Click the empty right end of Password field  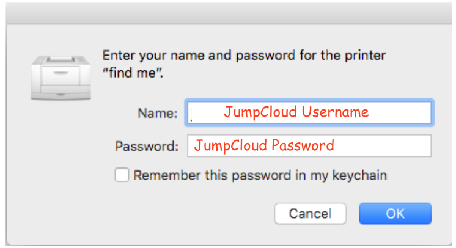383,145
